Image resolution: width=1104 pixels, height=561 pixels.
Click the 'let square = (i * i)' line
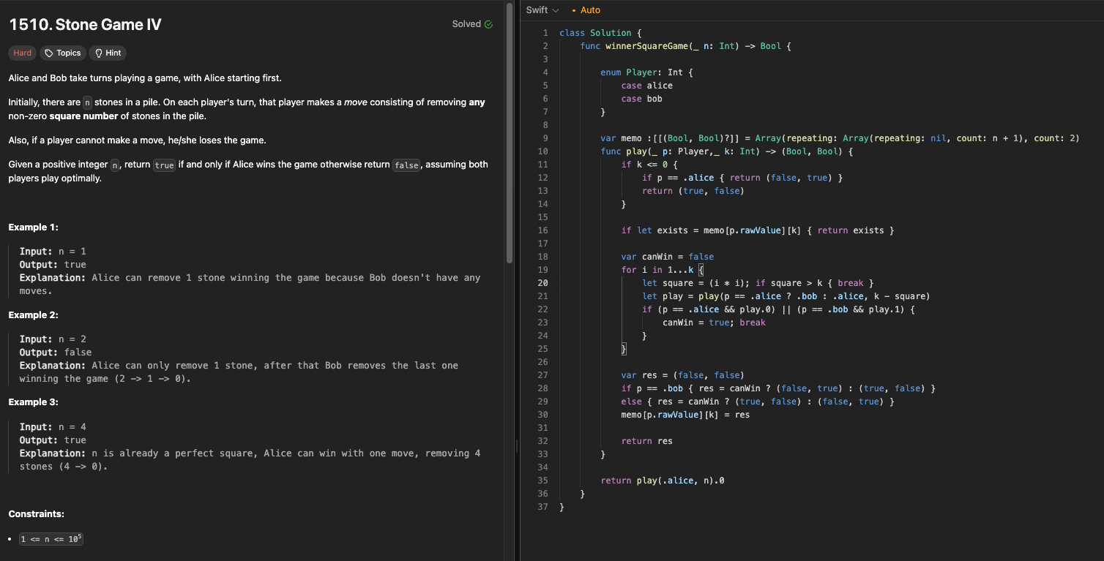[x=758, y=283]
